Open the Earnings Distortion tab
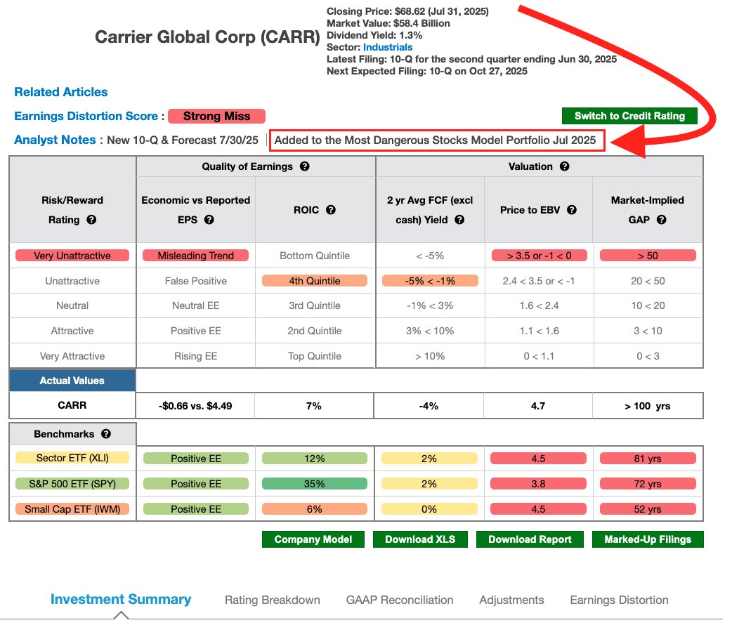732x625 pixels. tap(619, 600)
